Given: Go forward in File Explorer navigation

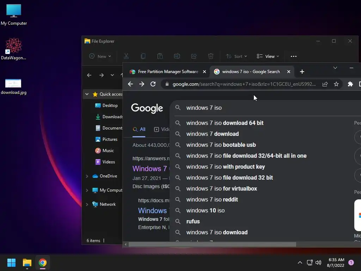Looking at the screenshot, I should click(101, 75).
